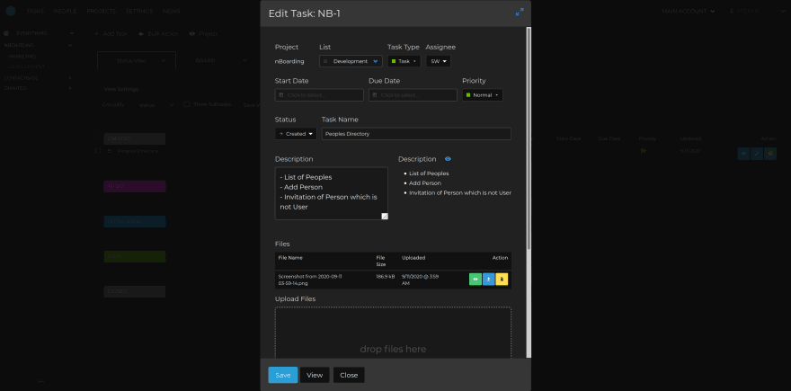Click the yellow delete file icon
The image size is (791, 391).
coord(502,279)
